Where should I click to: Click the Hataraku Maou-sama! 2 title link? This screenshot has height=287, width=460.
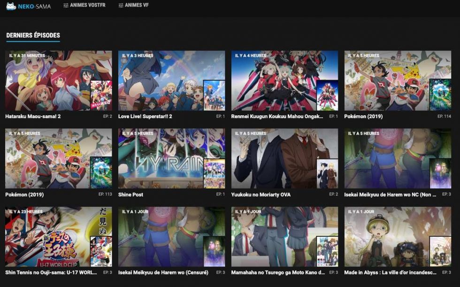coord(33,116)
